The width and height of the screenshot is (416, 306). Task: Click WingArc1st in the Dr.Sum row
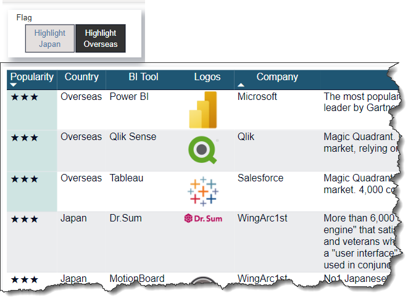[262, 218]
